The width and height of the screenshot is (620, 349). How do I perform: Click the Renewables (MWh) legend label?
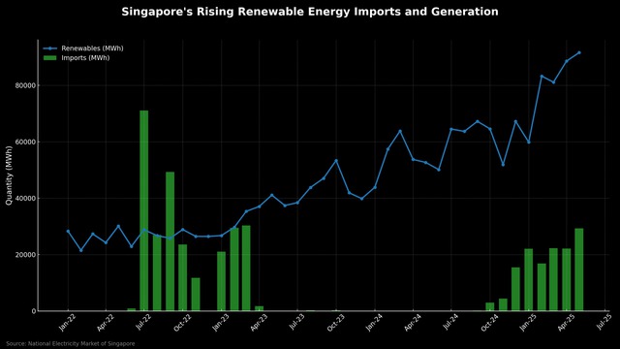[92, 48]
